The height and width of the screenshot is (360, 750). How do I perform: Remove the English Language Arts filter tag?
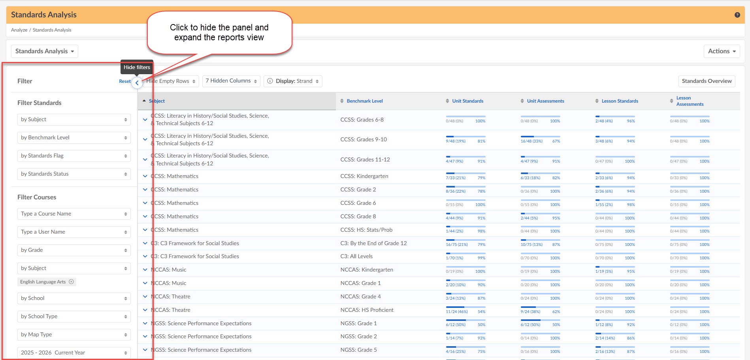[72, 282]
